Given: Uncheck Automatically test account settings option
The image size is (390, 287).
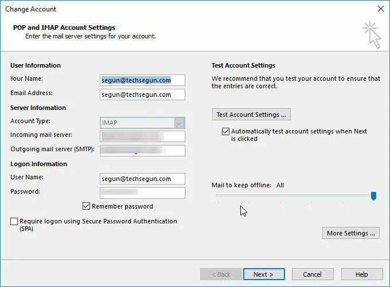Looking at the screenshot, I should tap(225, 131).
